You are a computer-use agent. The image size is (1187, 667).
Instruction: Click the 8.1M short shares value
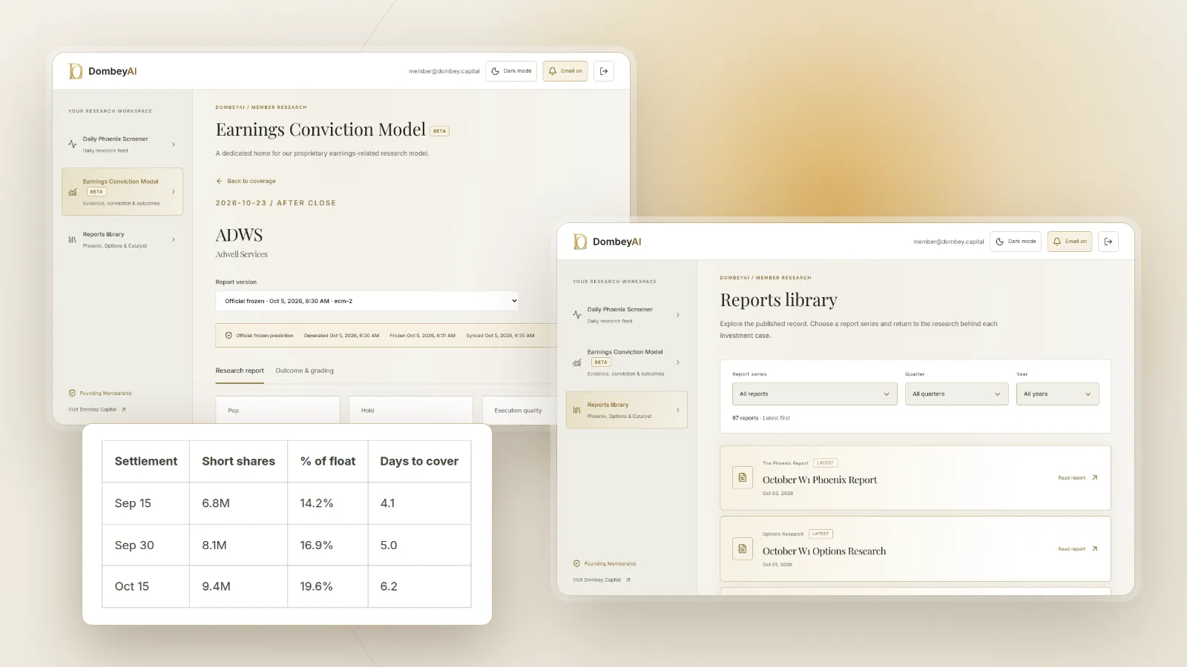pyautogui.click(x=214, y=545)
